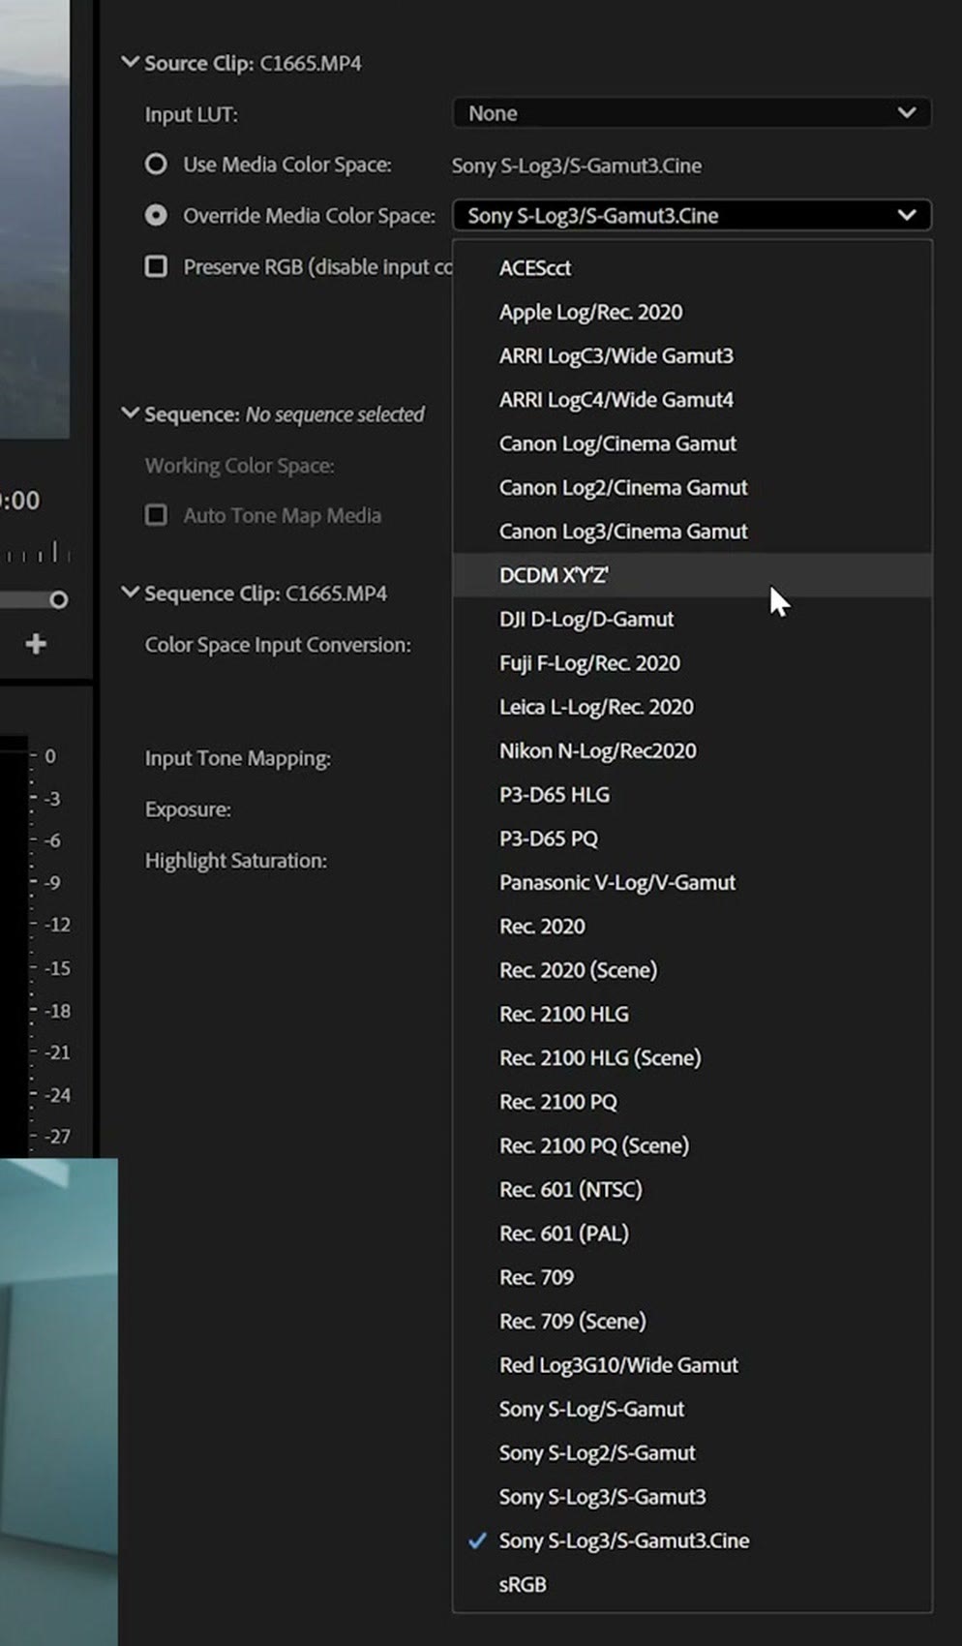Select Rec. 601 (PAL)
This screenshot has width=962, height=1646.
691,1234
